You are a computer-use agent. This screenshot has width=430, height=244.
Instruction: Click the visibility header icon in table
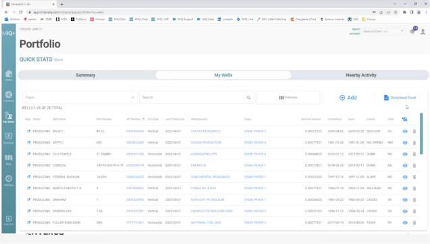(405, 119)
